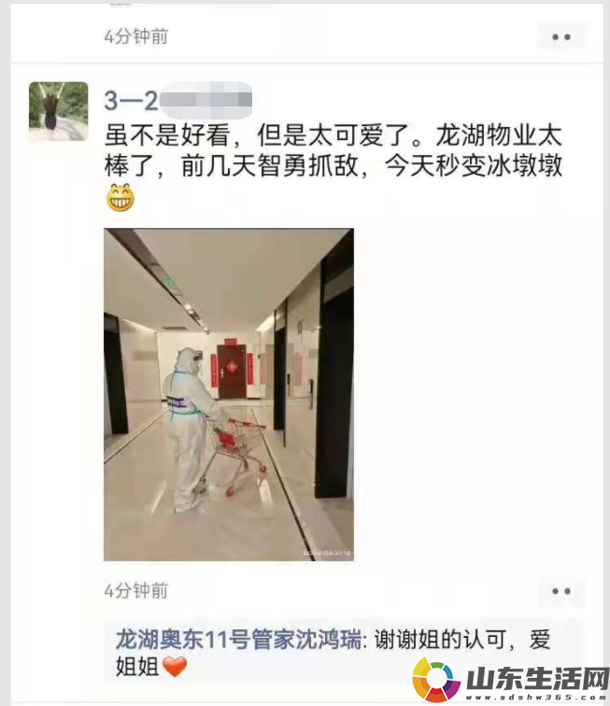Viewport: 610px width, 706px height.
Task: Select the post text starting "虽不是好看"
Action: point(333,150)
